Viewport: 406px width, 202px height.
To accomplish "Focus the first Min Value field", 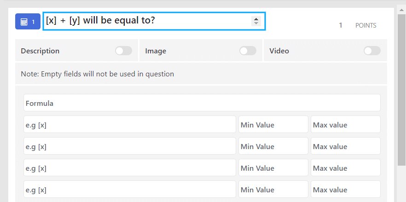I will coord(273,124).
